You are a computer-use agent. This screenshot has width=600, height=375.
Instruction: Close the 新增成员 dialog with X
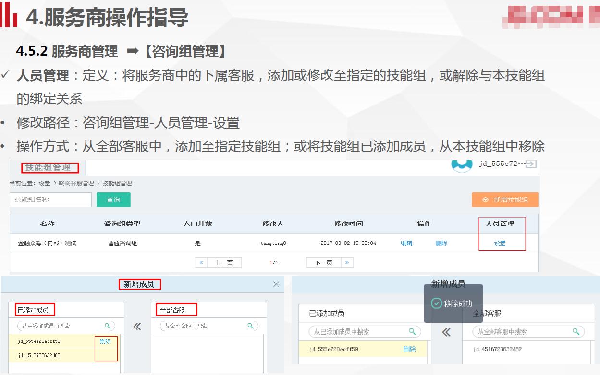coord(276,284)
